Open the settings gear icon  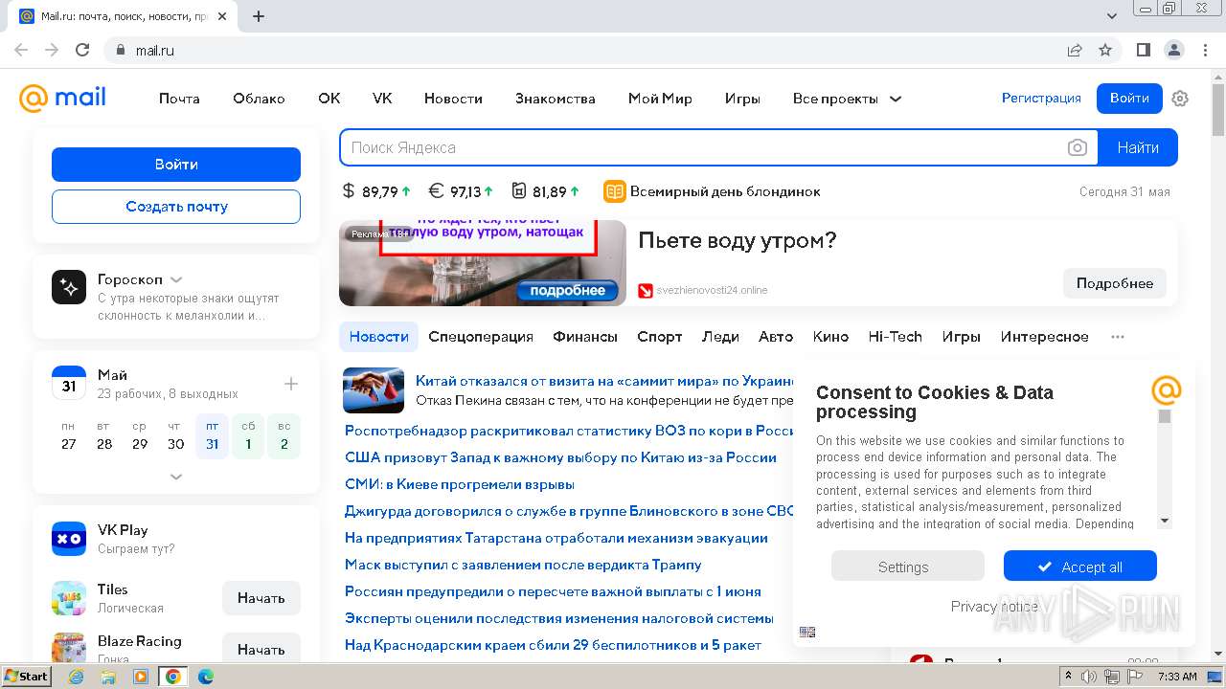pos(1180,99)
